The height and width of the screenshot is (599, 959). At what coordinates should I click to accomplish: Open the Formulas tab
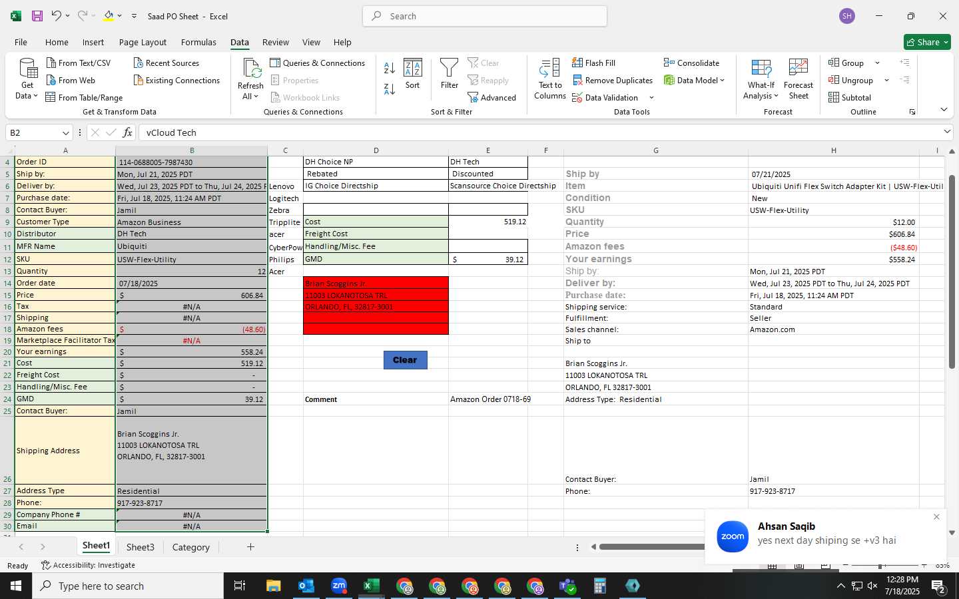(198, 42)
